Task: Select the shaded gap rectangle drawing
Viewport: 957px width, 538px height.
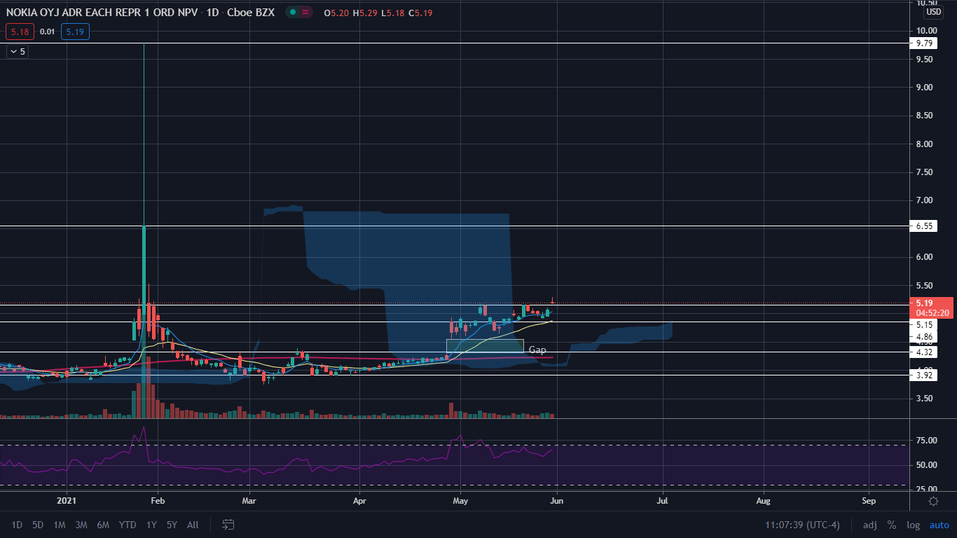Action: point(485,345)
